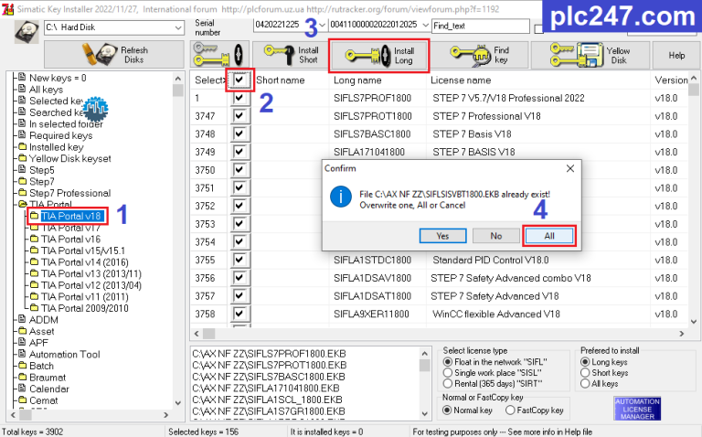Screen dimensions: 702x437
Task: Select TIA Portal v14 (2016) folder
Action: pos(85,262)
